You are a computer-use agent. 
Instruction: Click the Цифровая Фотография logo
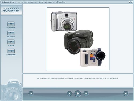[x=12, y=10]
